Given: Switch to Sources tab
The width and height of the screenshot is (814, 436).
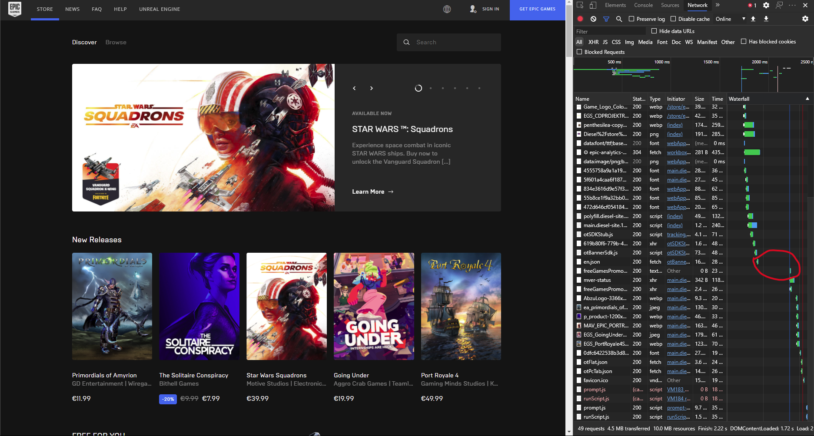Looking at the screenshot, I should tap(670, 5).
